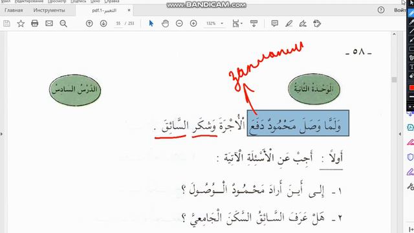The width and height of the screenshot is (414, 233).
Task: Select the eraser tool in drawing overlay
Action: click(411, 76)
